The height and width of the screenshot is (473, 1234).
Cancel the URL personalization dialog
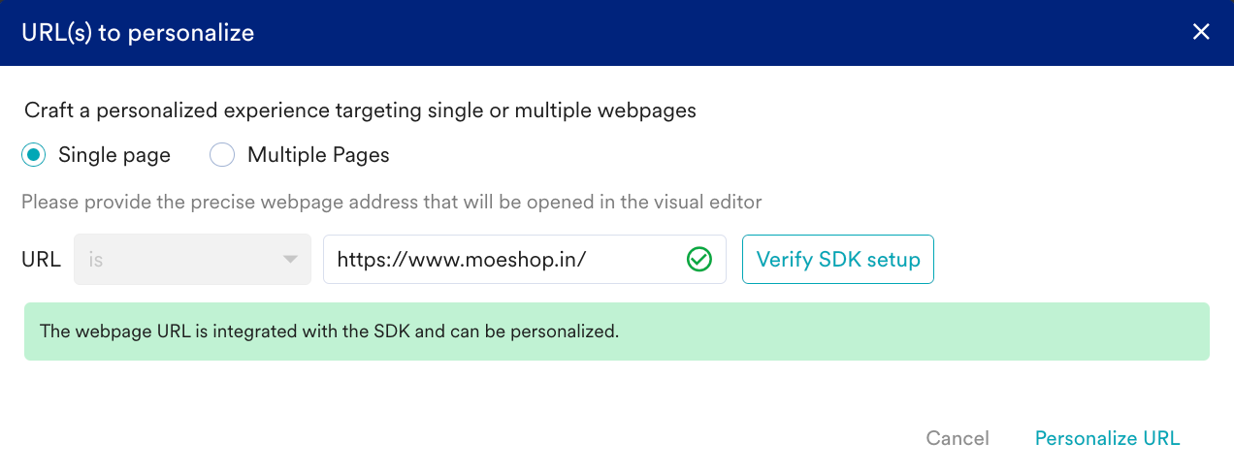tap(958, 438)
